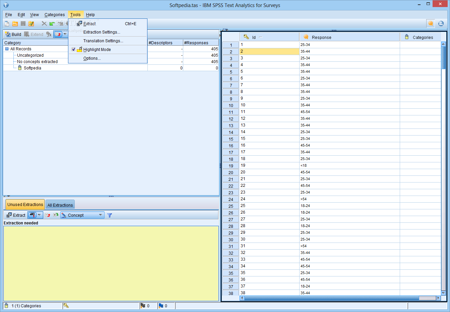Click the #Descriptors column header
The height and width of the screenshot is (312, 450).
click(165, 43)
